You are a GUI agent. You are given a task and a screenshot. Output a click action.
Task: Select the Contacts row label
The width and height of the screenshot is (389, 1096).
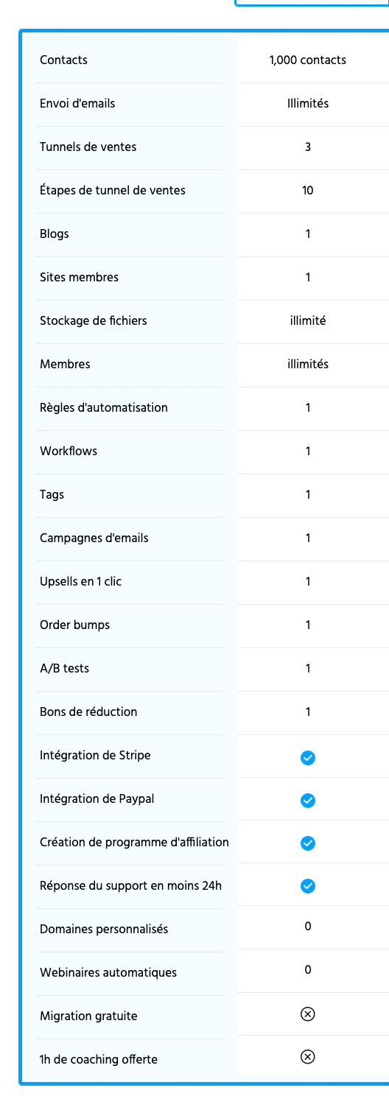(63, 60)
